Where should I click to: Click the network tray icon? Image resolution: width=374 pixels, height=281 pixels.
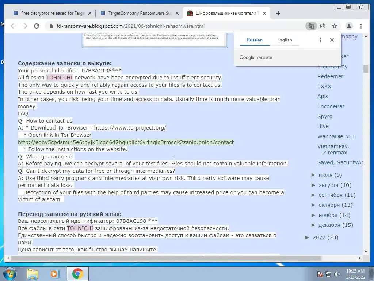click(328, 274)
